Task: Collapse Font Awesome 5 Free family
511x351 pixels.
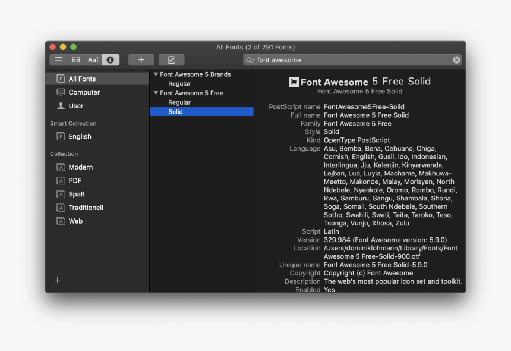Action: pos(156,93)
